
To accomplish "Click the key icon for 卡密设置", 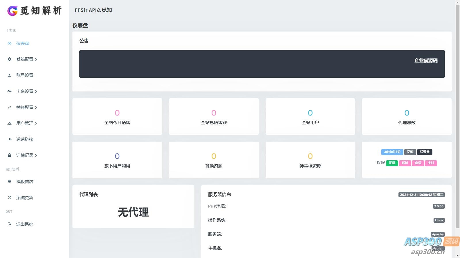I will pos(9,91).
